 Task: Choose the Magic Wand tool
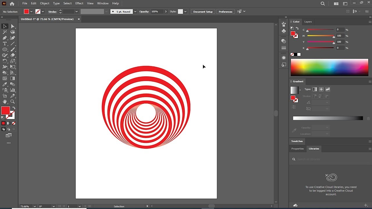5,32
